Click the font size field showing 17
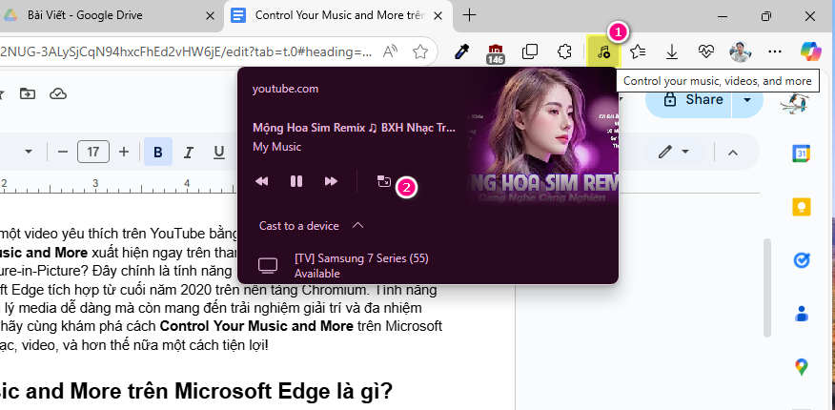This screenshot has width=835, height=410. point(93,153)
